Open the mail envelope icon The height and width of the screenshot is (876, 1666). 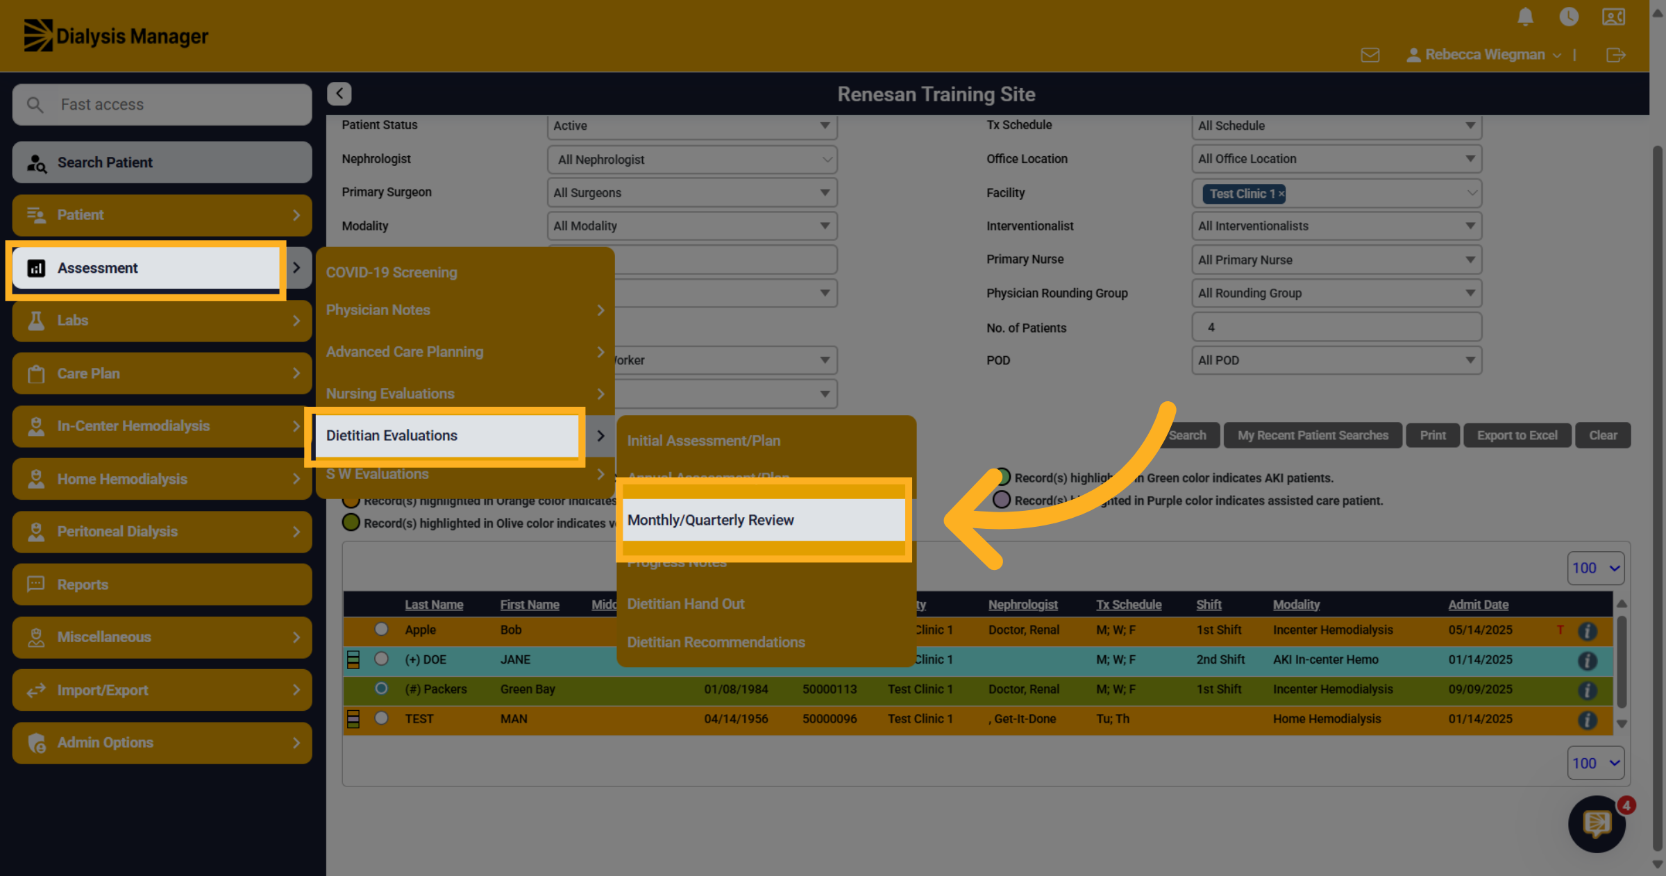[x=1370, y=55]
